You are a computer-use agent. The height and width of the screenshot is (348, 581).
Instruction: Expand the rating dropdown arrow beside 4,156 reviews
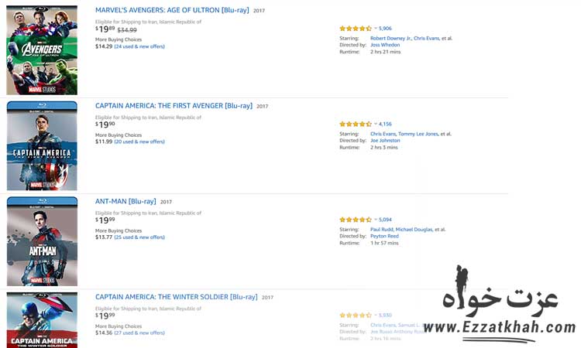(376, 124)
